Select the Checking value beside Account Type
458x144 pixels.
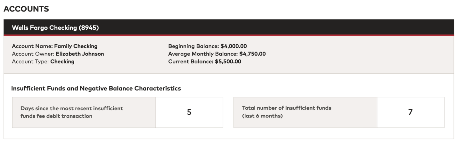click(x=62, y=61)
